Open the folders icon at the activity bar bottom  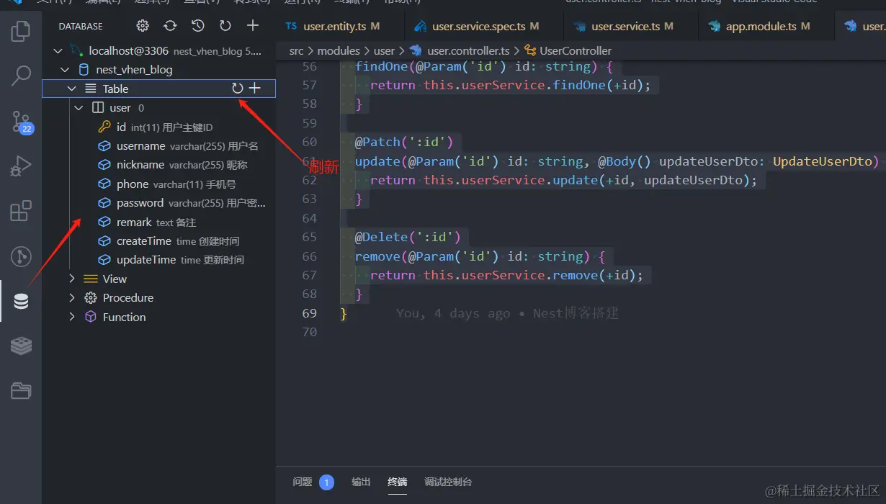click(x=21, y=391)
